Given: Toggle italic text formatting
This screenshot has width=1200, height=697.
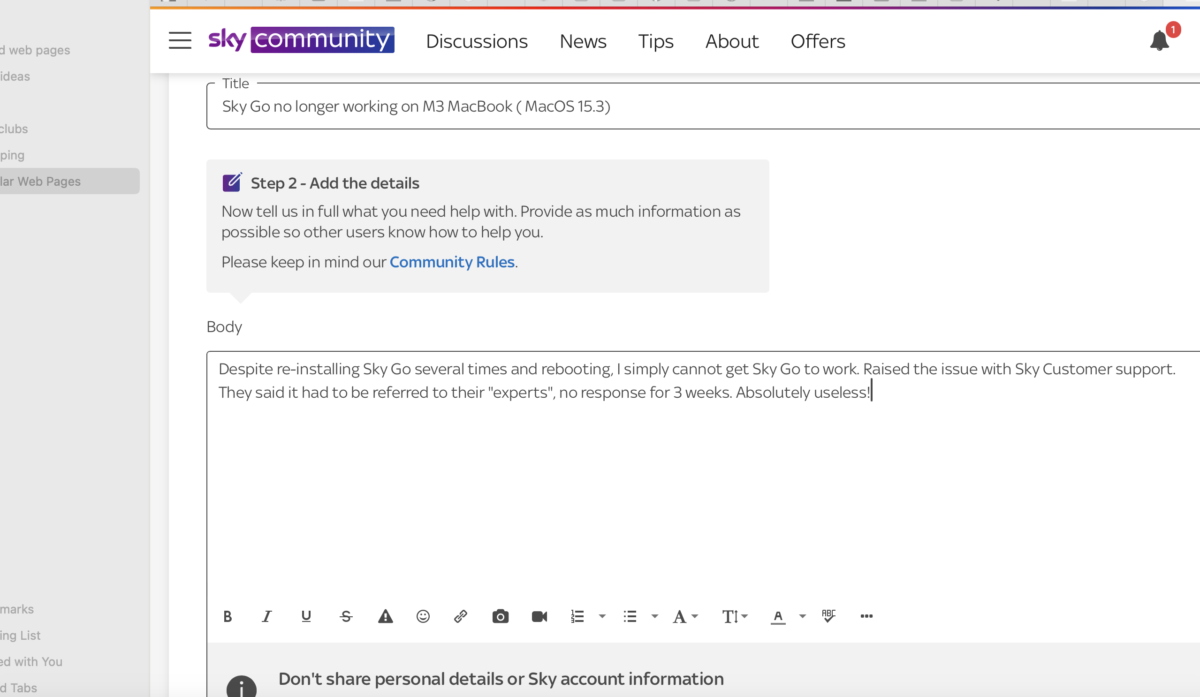Looking at the screenshot, I should [266, 616].
